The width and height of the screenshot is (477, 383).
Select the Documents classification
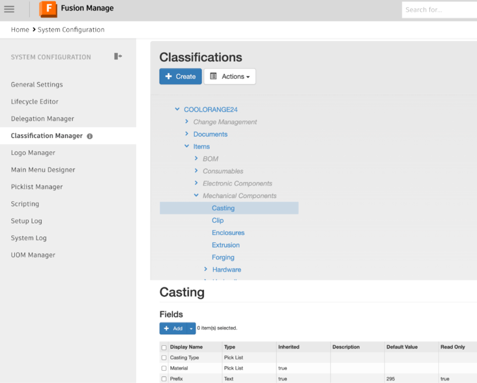pyautogui.click(x=210, y=134)
